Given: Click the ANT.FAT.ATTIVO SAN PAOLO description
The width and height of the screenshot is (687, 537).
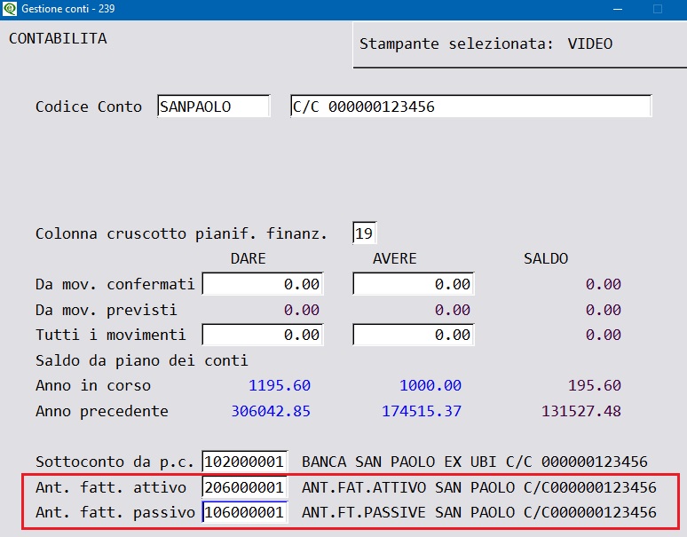Looking at the screenshot, I should click(x=479, y=487).
